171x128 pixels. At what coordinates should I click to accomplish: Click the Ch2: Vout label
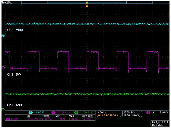pos(15,30)
